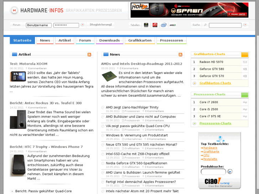The height and width of the screenshot is (194, 259).
Task: Click the Intel icon beside Core i7 2600
Action: tap(245, 103)
